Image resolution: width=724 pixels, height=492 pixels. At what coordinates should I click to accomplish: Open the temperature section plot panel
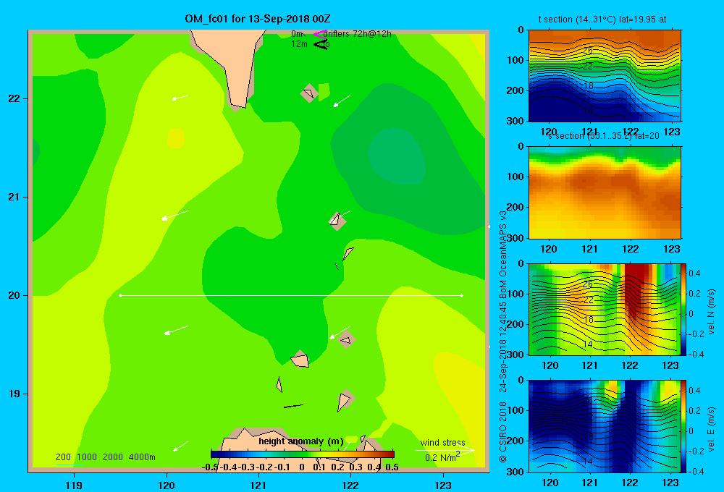point(605,76)
